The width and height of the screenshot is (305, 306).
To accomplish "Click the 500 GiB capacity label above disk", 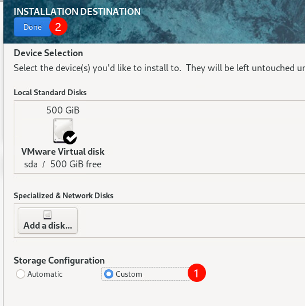I will pyautogui.click(x=63, y=110).
